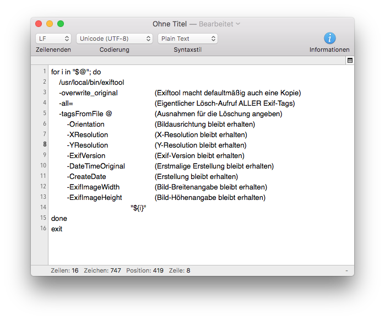
Task: Click the 'Zeichen: 747' status entry
Action: tap(102, 270)
